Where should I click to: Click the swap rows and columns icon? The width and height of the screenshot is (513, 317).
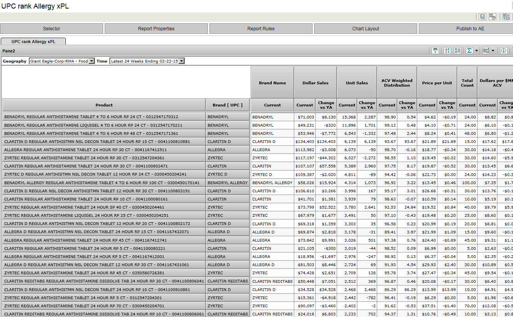click(506, 17)
